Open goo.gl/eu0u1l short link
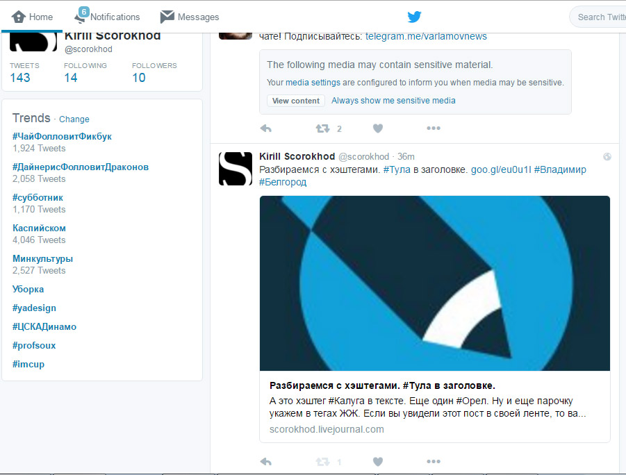Viewport: 626px width, 475px height. click(501, 169)
